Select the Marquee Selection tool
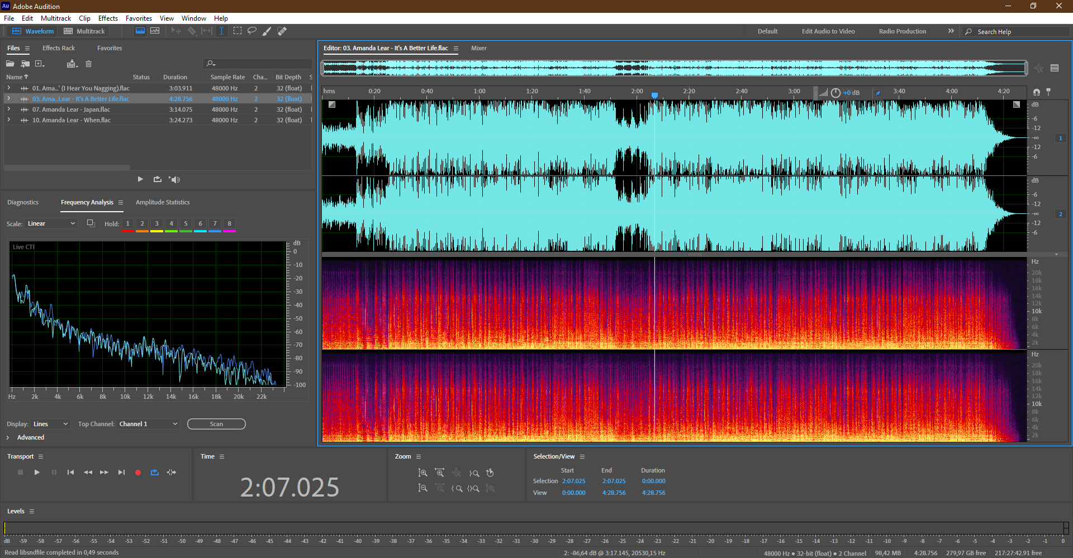 click(238, 31)
